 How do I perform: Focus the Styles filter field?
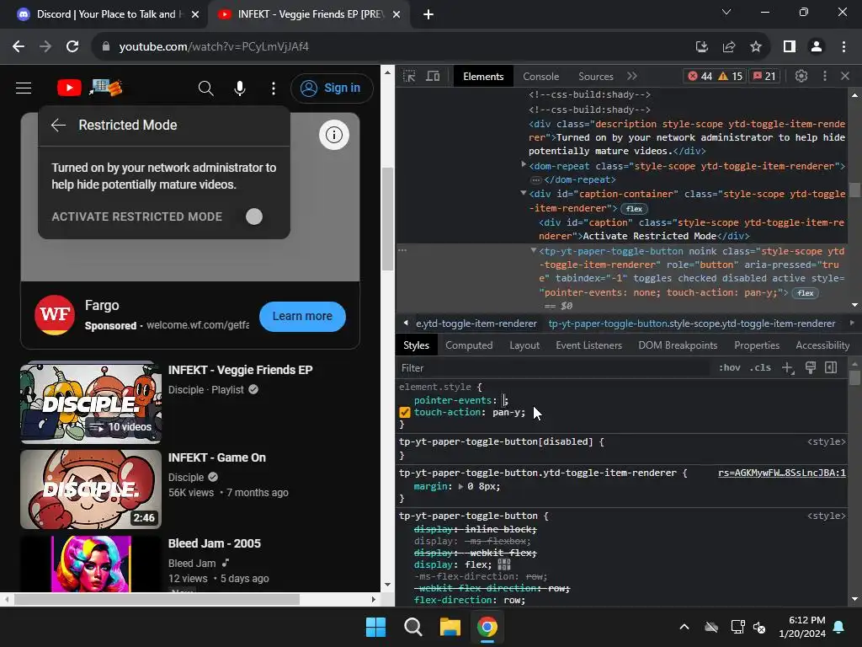click(552, 368)
